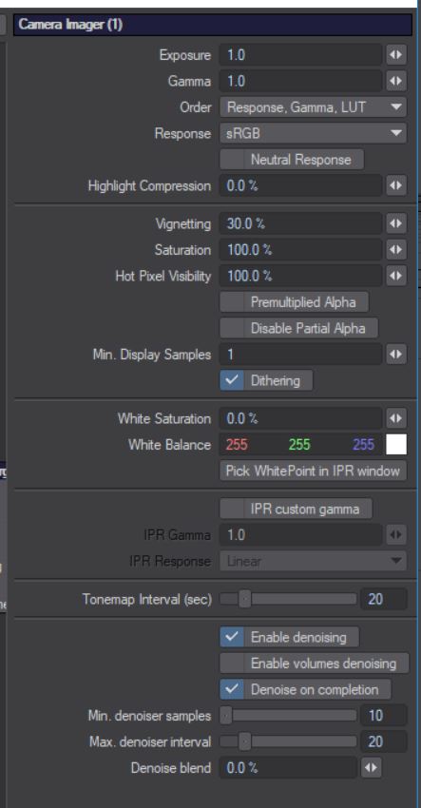Open the White Balance color swatch
The image size is (421, 808).
(x=395, y=445)
